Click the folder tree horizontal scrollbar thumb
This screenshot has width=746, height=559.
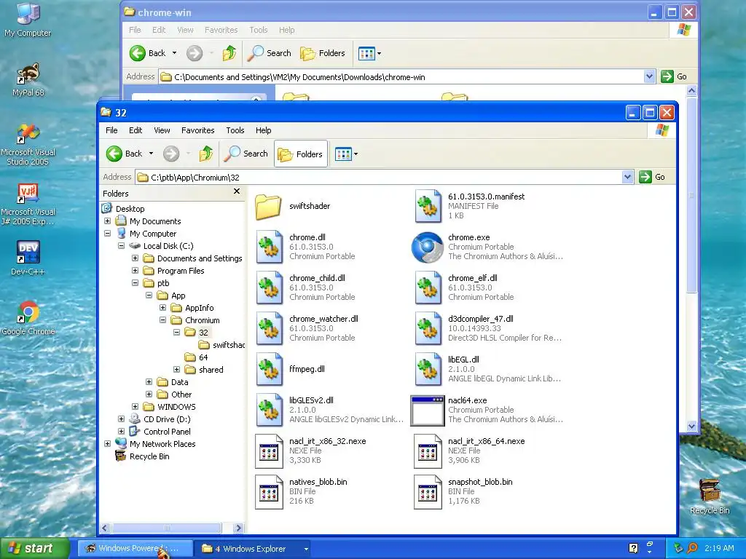(167, 528)
